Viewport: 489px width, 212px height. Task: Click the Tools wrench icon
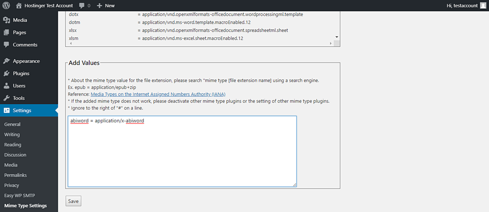click(6, 98)
